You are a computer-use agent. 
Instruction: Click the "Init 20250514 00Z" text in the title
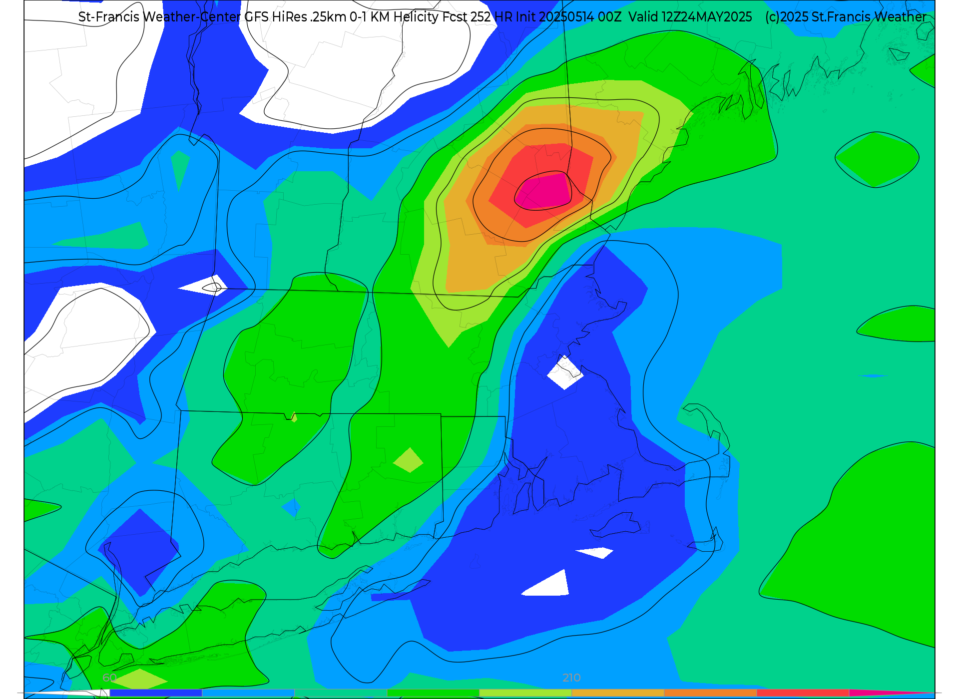tap(569, 17)
